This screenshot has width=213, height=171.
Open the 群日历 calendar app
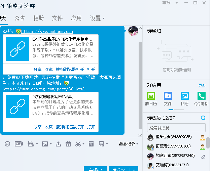(x=151, y=96)
